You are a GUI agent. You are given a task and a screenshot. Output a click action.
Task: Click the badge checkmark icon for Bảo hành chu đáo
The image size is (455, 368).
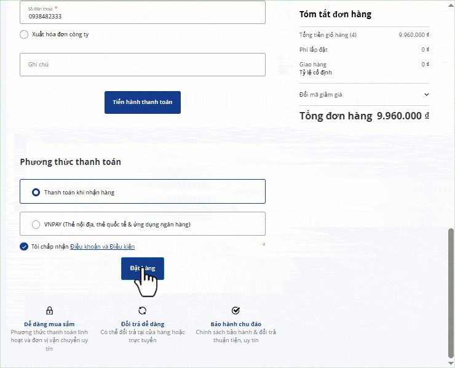[235, 311]
